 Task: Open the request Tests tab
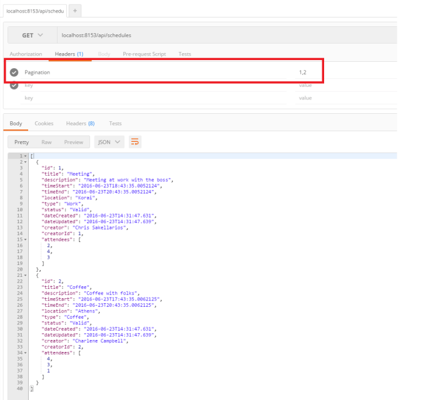[185, 54]
